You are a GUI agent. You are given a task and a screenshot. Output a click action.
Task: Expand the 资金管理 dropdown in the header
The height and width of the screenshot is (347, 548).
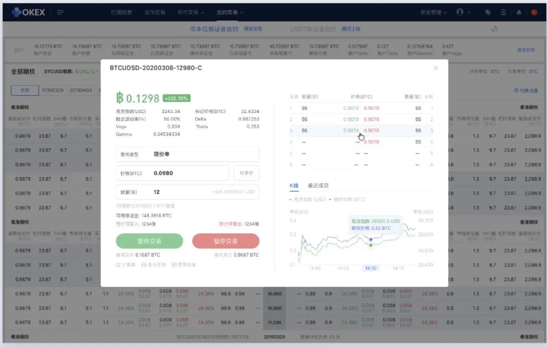click(x=433, y=12)
